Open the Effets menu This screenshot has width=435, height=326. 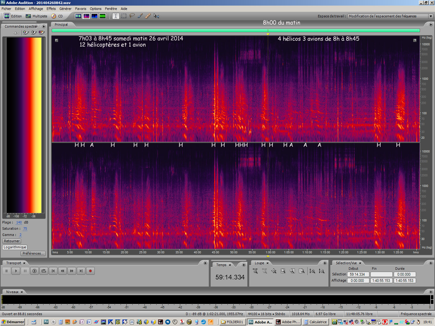(51, 9)
